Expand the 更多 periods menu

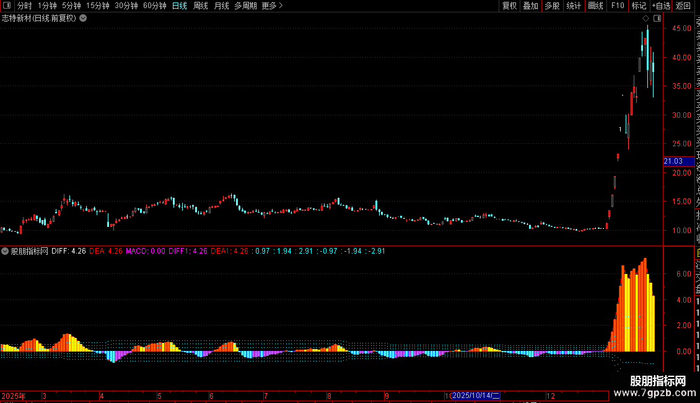pyautogui.click(x=273, y=6)
